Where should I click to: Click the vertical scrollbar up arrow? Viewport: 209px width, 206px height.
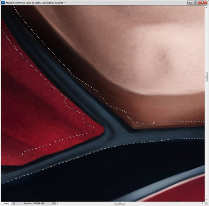coord(206,7)
